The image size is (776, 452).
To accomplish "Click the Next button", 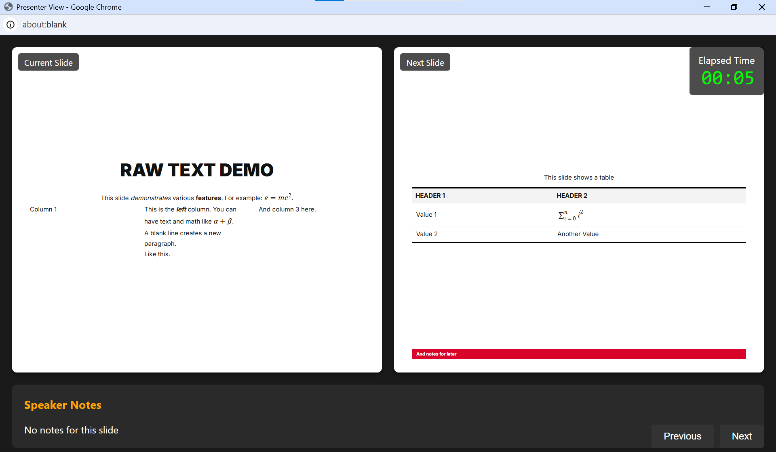I will coord(741,436).
